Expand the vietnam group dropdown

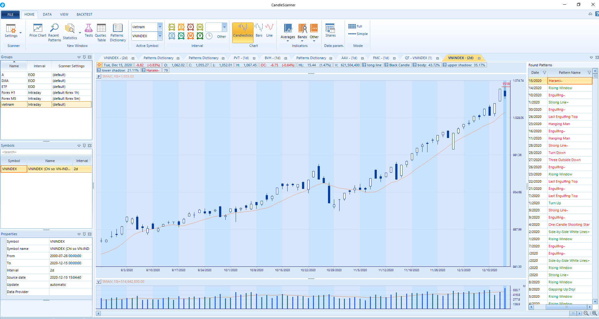[160, 27]
